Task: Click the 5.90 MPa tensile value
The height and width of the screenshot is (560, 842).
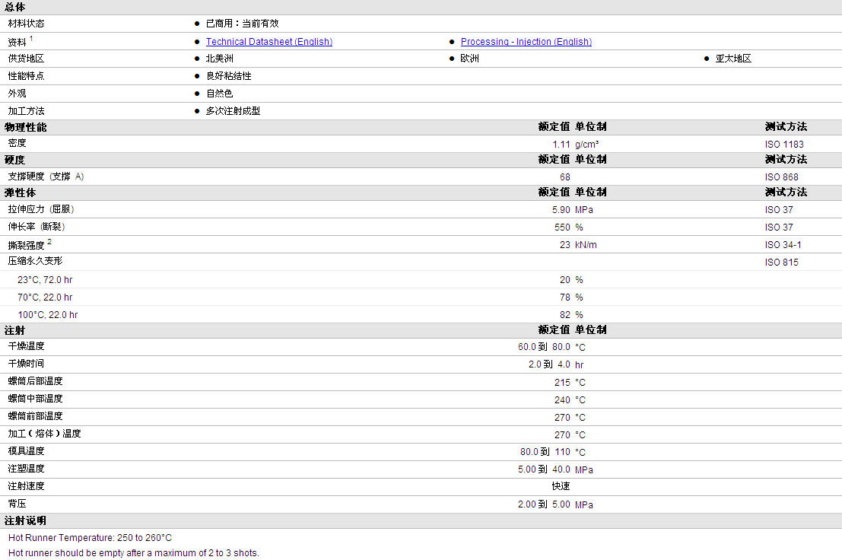Action: coord(573,210)
